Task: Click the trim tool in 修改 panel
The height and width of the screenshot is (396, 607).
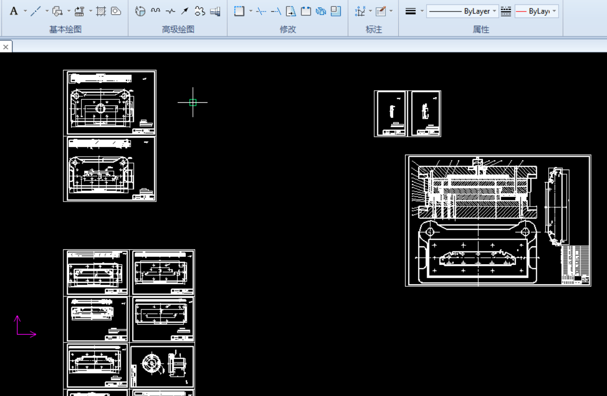Action: (261, 11)
